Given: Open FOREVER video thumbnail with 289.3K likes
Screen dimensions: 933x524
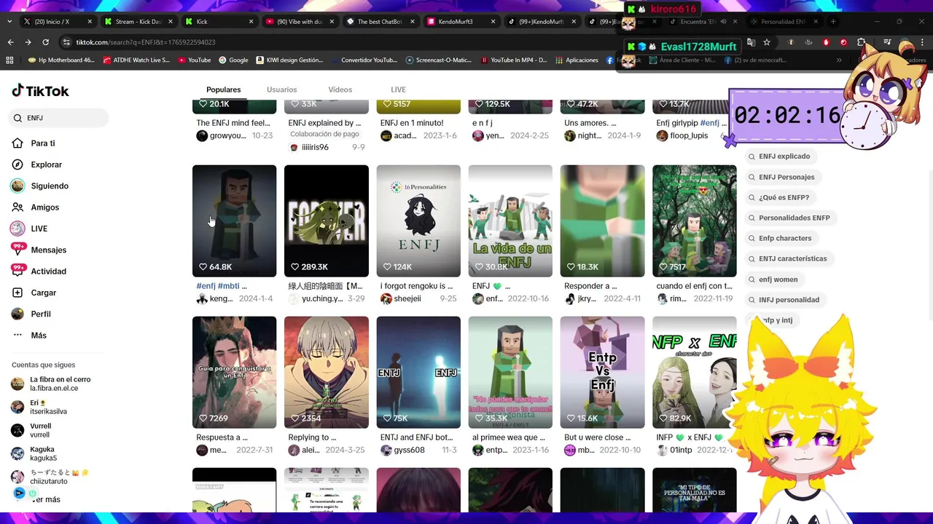Looking at the screenshot, I should coord(326,221).
